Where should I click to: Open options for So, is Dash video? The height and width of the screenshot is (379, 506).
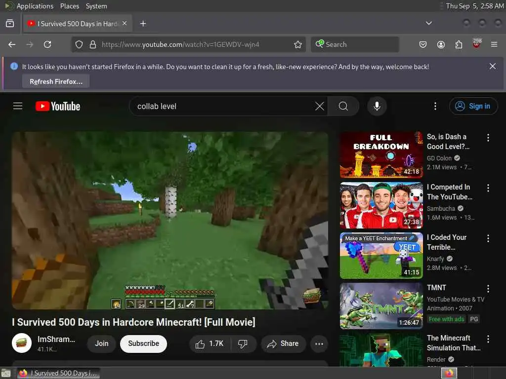[488, 138]
